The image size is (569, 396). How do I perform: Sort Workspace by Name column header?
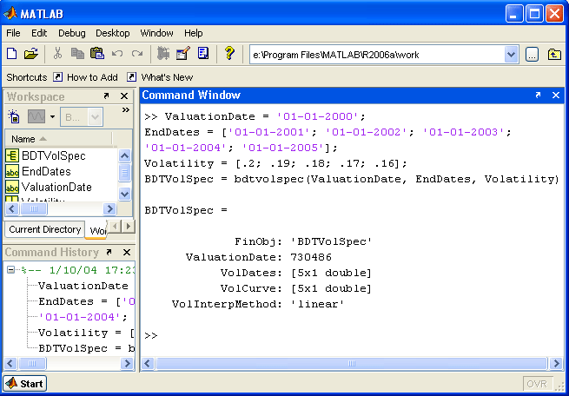(x=58, y=139)
